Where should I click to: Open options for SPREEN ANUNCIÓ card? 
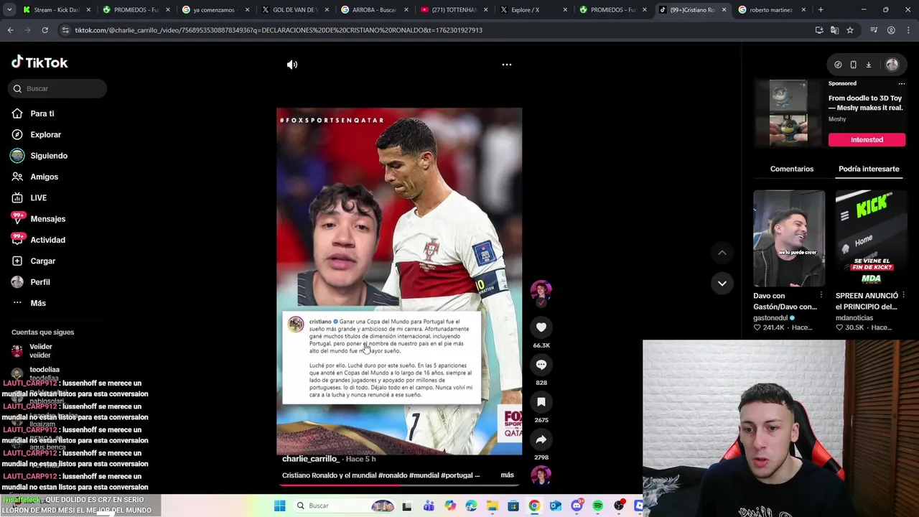coord(903,295)
